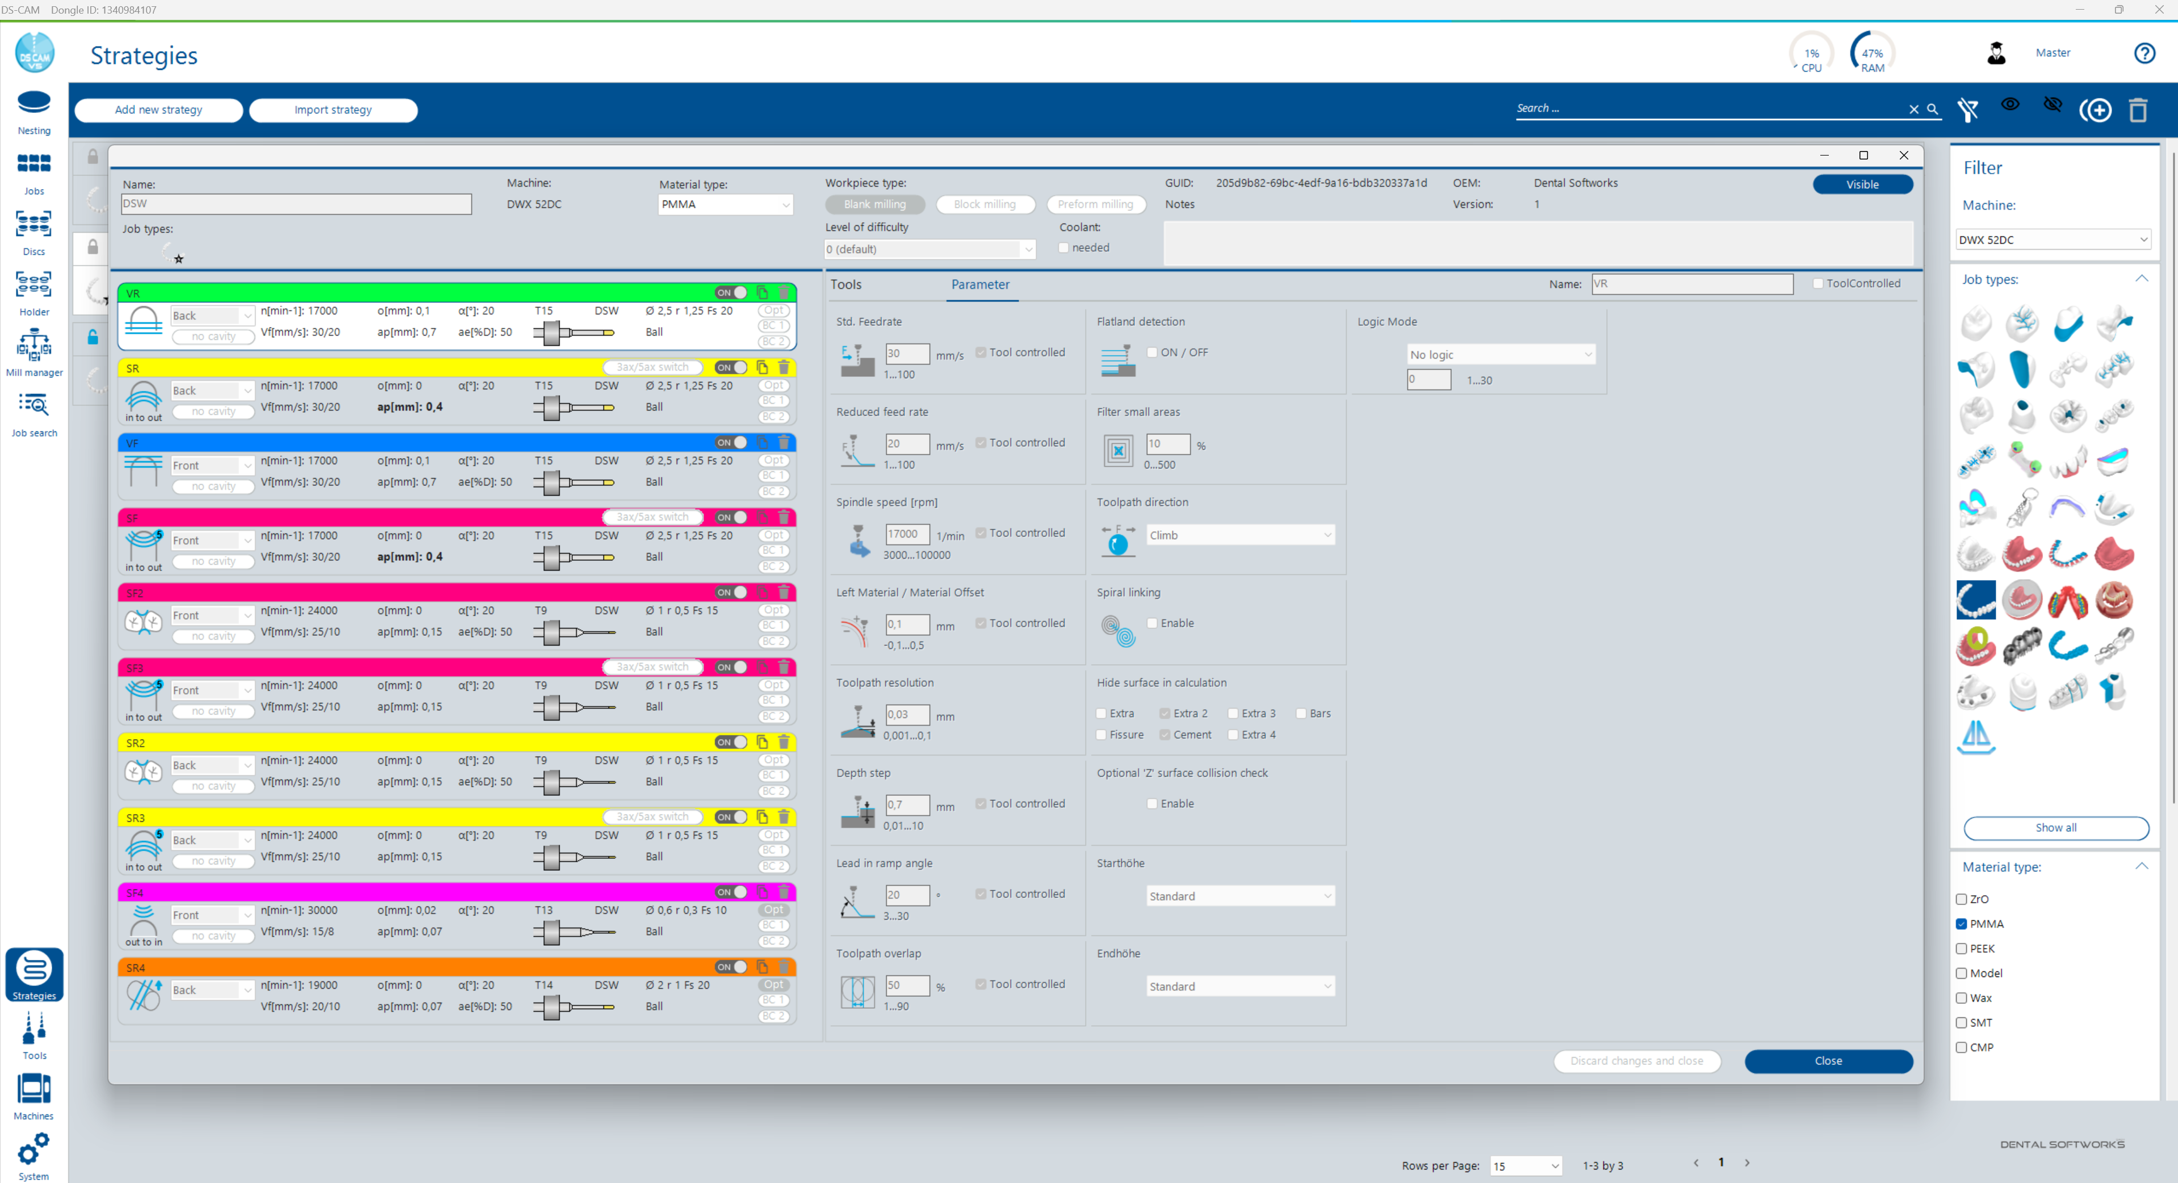The height and width of the screenshot is (1183, 2178).
Task: Delete the SR strategy row
Action: [x=783, y=367]
